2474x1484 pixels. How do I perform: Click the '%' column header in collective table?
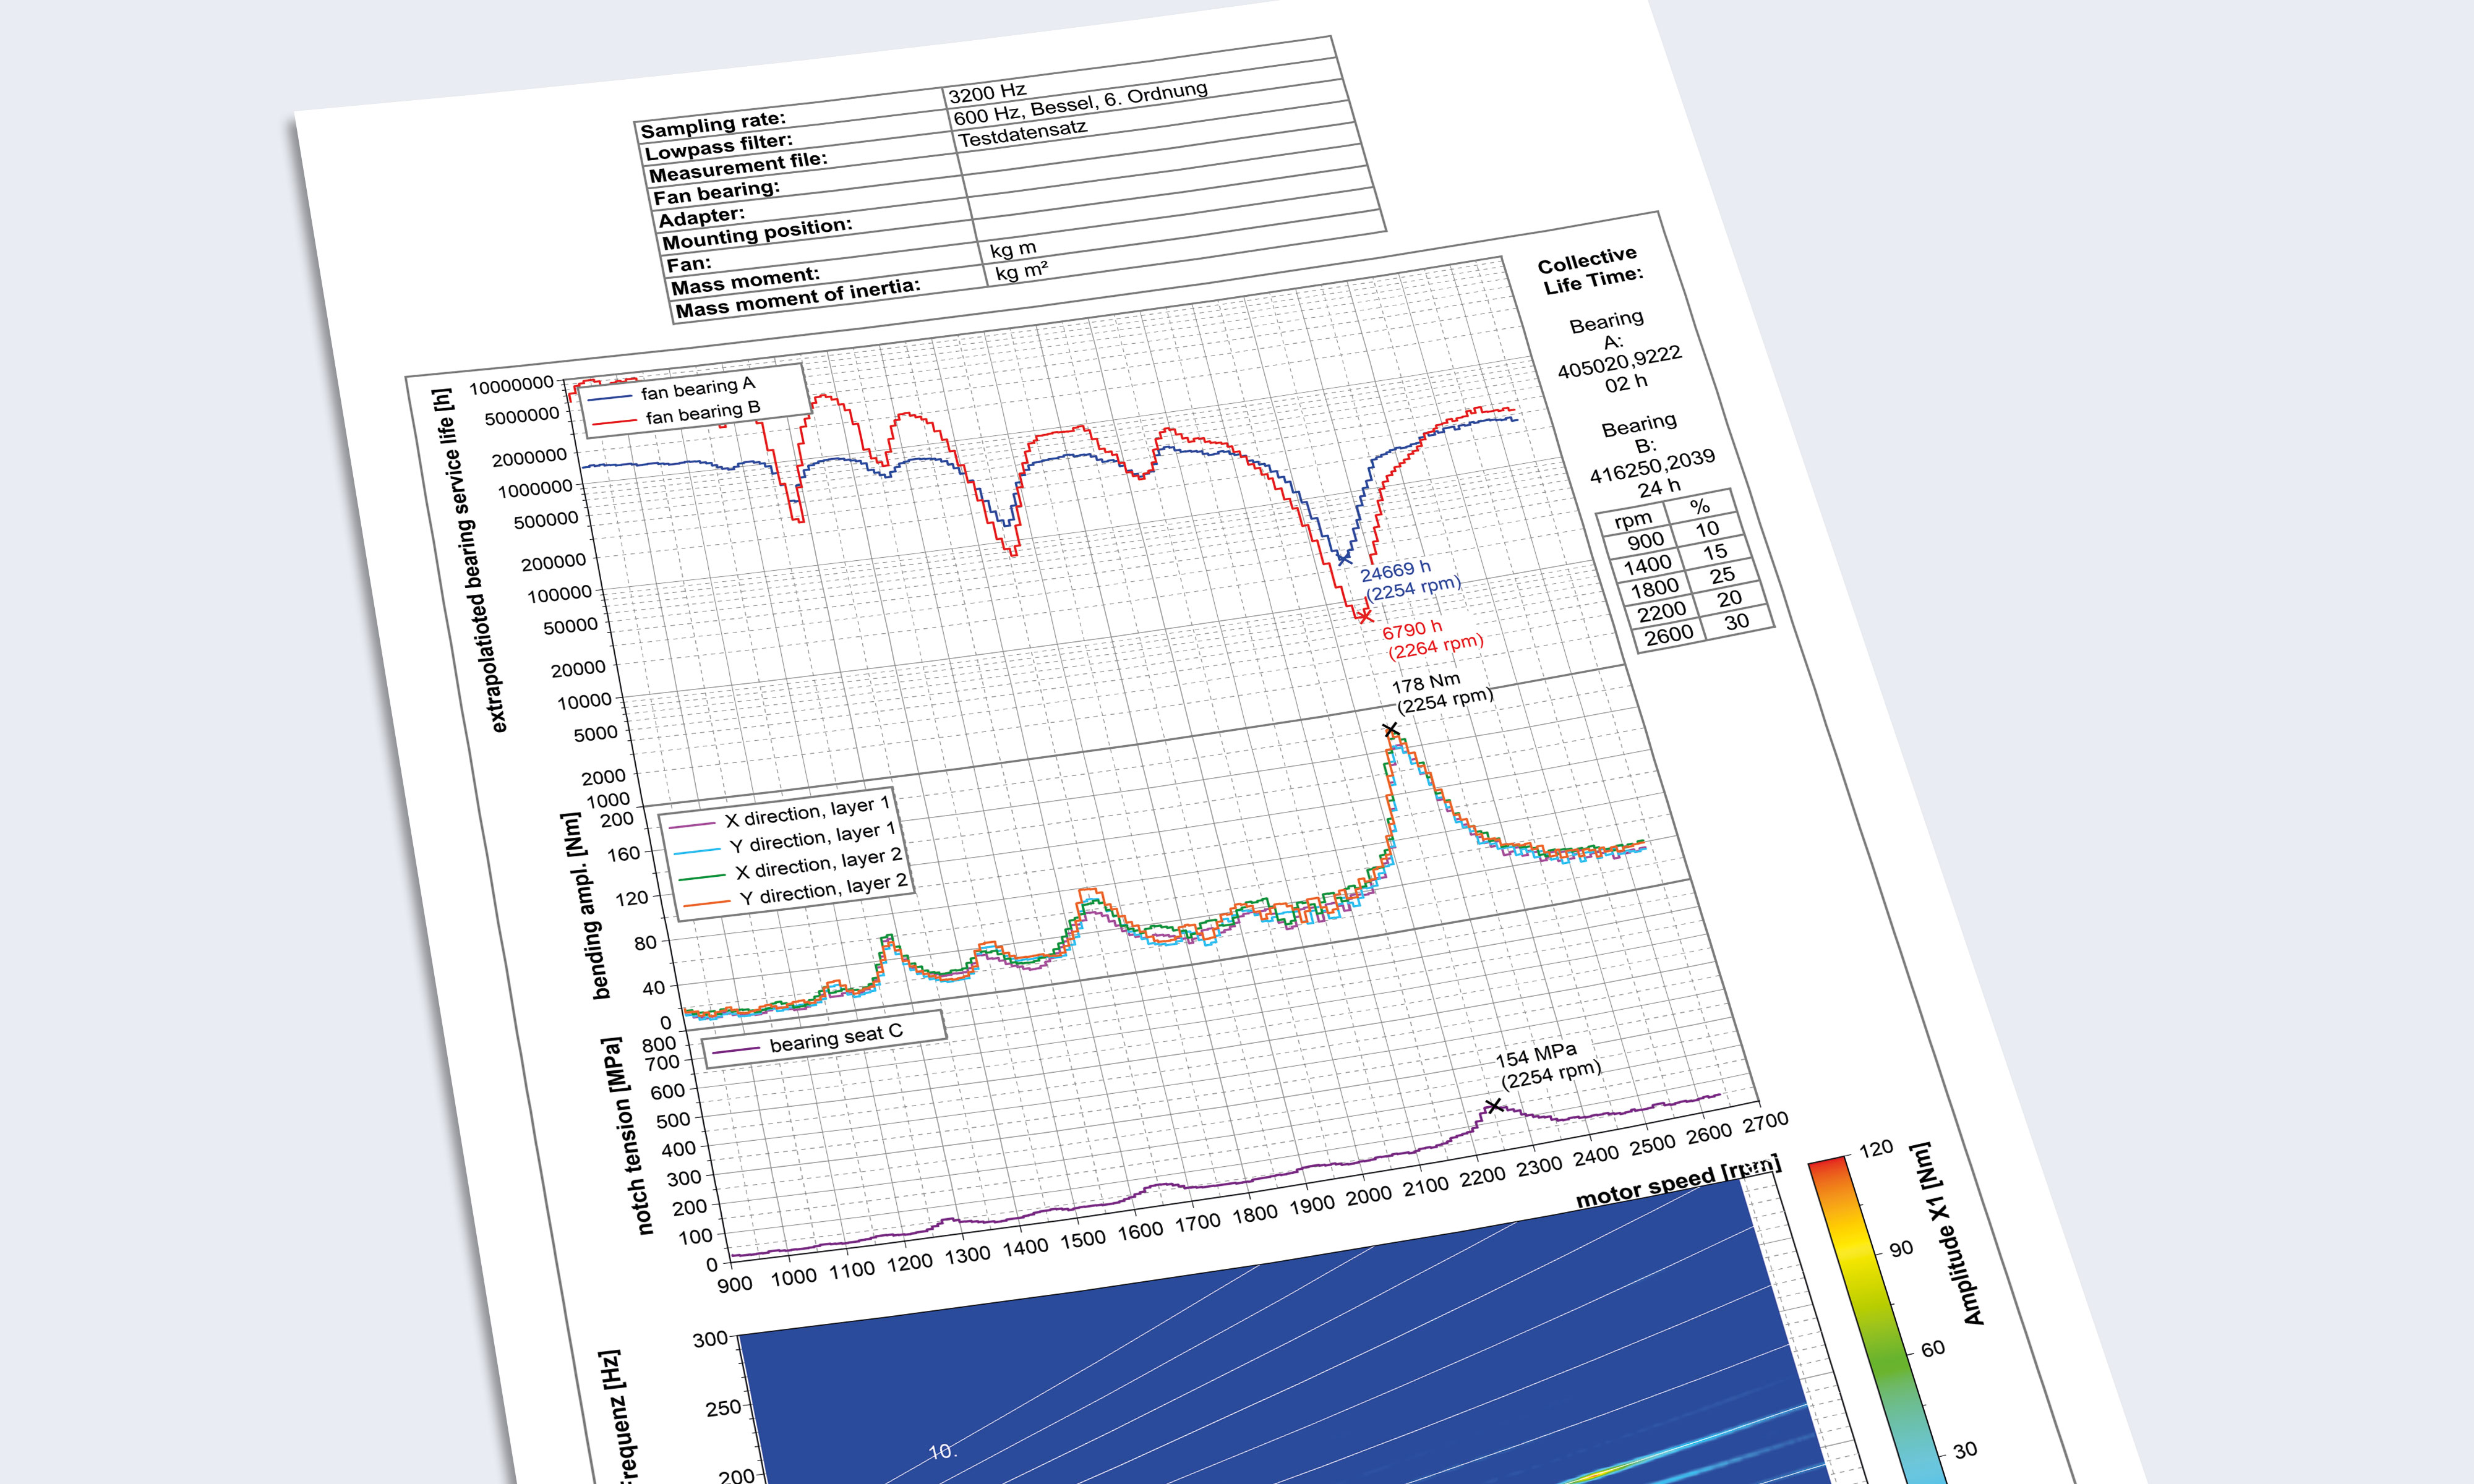pyautogui.click(x=1699, y=507)
